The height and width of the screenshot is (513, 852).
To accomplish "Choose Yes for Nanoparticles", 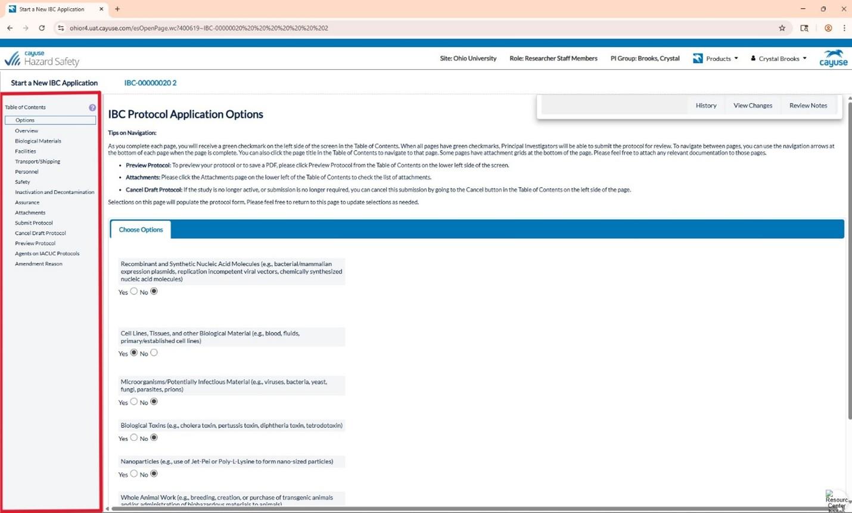I will point(134,474).
